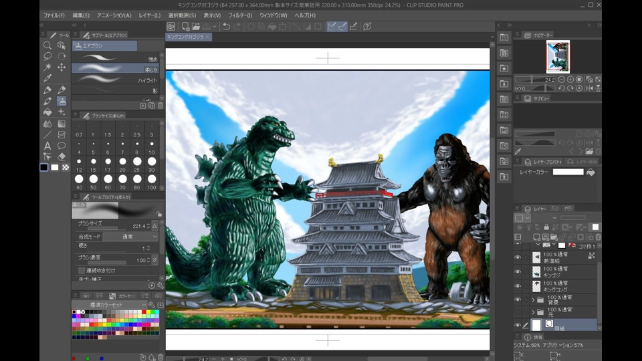
Task: Flip horizontal icon in Navigator
Action: (589, 88)
